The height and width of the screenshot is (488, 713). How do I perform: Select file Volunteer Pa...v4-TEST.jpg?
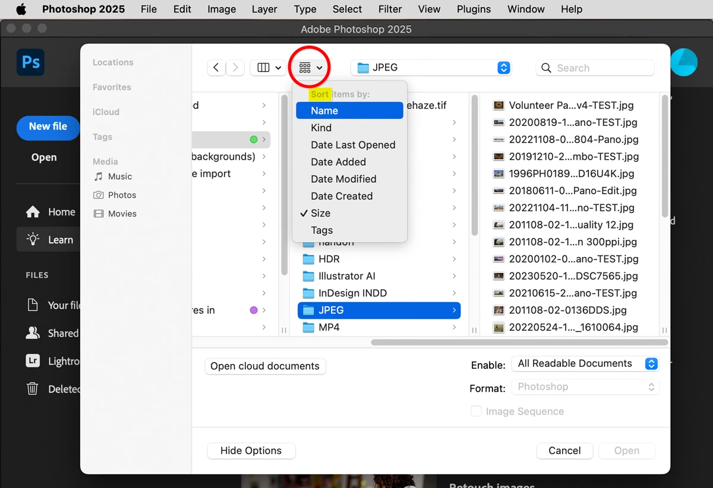564,105
